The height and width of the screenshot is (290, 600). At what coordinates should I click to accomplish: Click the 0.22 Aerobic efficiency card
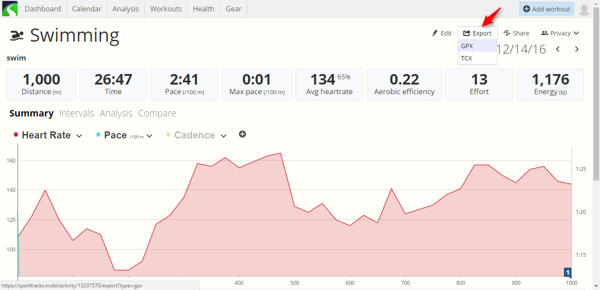(404, 84)
